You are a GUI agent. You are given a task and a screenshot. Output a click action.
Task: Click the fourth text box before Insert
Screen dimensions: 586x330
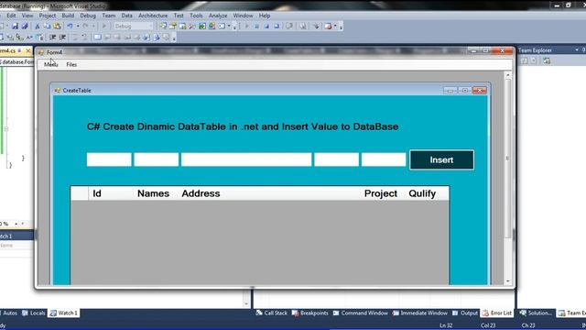(x=336, y=159)
